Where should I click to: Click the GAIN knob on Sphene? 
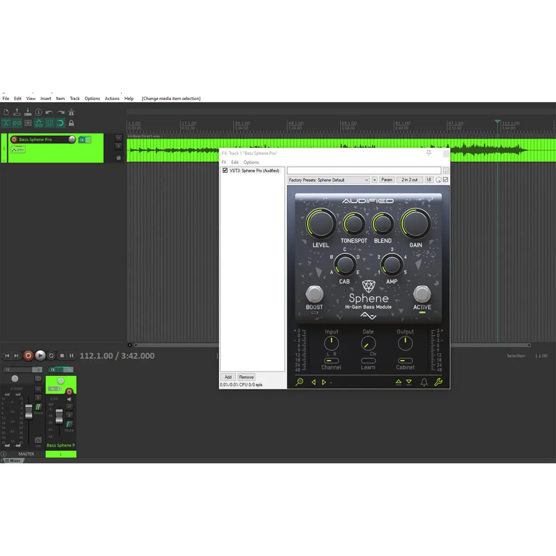coord(416,224)
